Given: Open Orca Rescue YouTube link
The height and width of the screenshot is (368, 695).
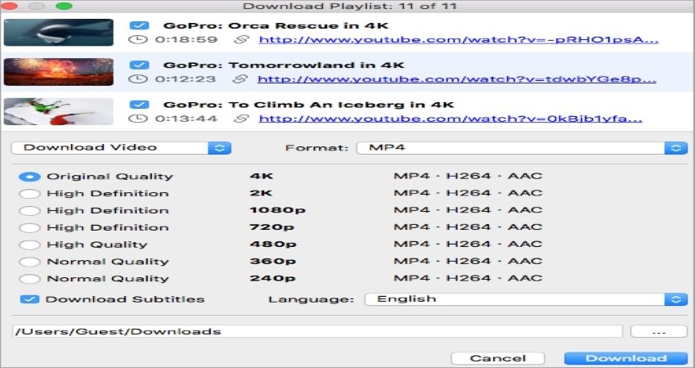Looking at the screenshot, I should 459,39.
